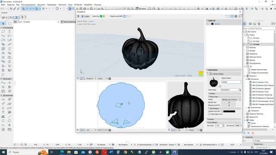Select the Column tool in toolbox

pyautogui.click(x=9, y=31)
